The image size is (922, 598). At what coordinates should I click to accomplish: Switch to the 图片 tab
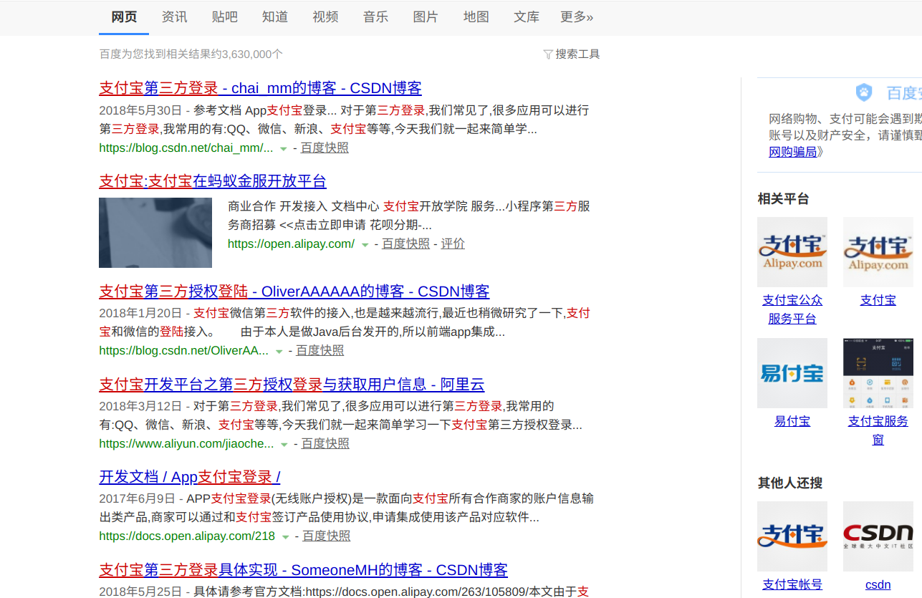coord(426,17)
